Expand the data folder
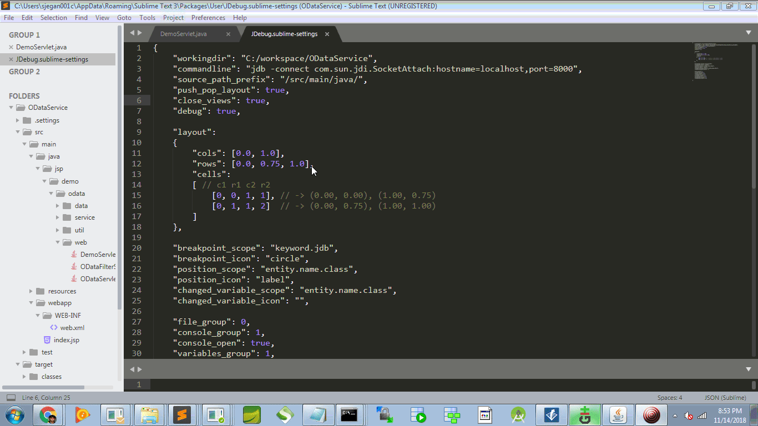This screenshot has width=758, height=426. (58, 205)
